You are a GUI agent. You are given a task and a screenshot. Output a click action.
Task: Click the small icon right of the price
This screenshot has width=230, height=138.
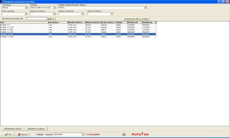(x=124, y=134)
